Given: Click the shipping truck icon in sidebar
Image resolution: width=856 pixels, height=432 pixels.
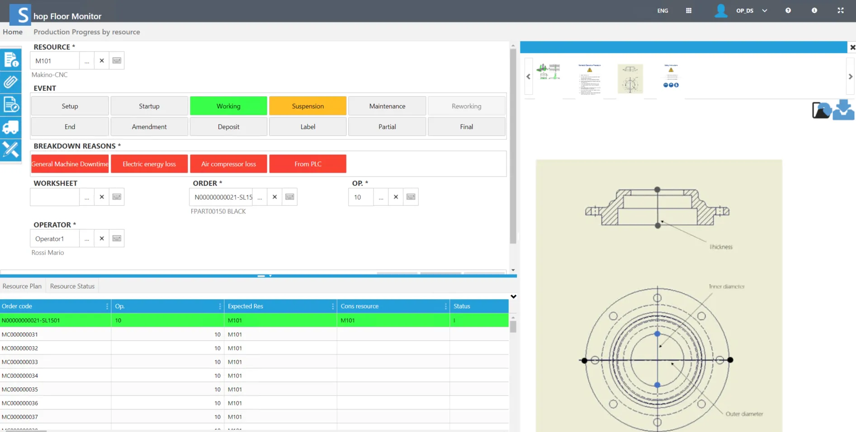Looking at the screenshot, I should point(11,128).
